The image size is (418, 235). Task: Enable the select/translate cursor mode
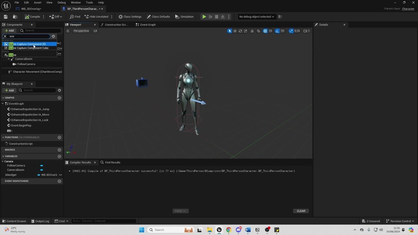tap(230, 31)
